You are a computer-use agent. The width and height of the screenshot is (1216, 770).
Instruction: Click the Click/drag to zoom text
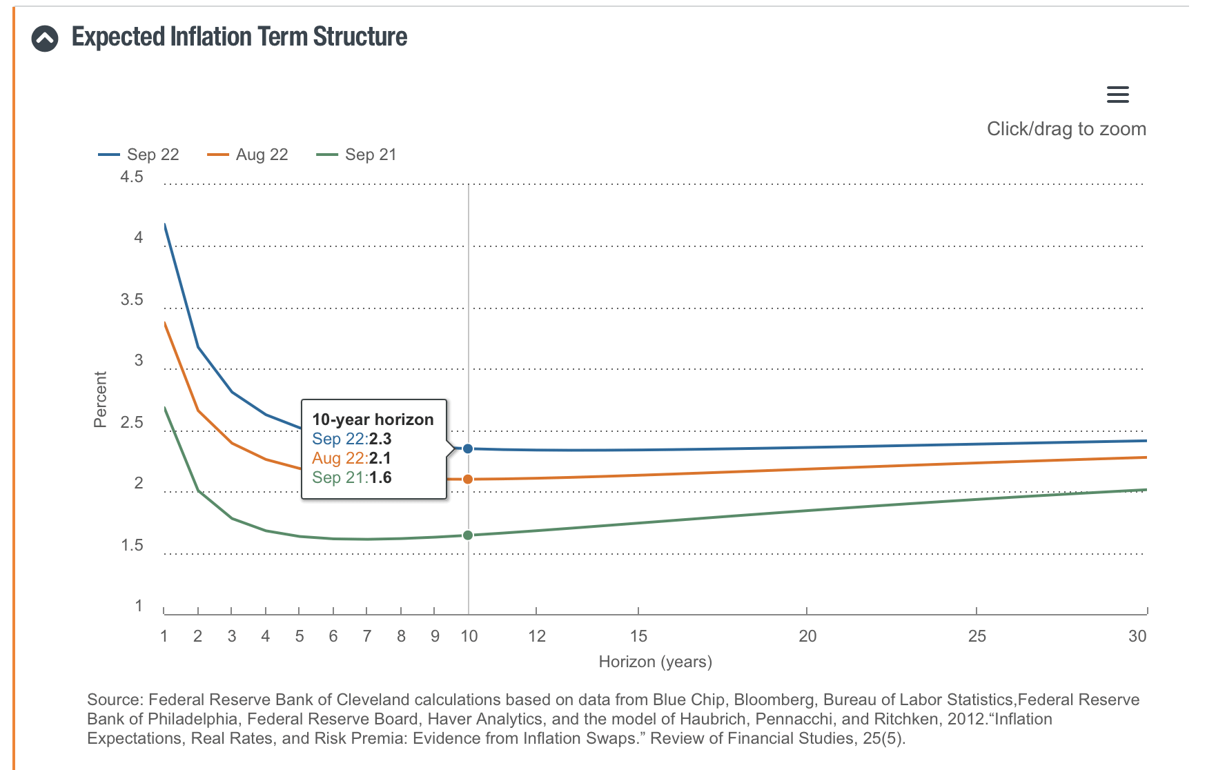(1066, 129)
